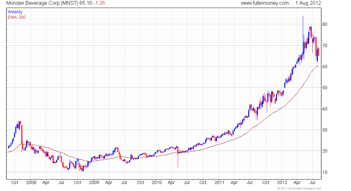Click the 10 price axis label
This screenshot has height=191, width=351.
pos(325,172)
